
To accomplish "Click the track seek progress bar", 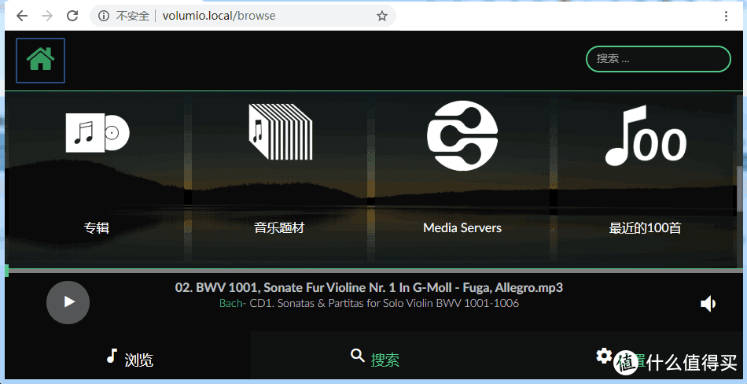I will click(373, 271).
